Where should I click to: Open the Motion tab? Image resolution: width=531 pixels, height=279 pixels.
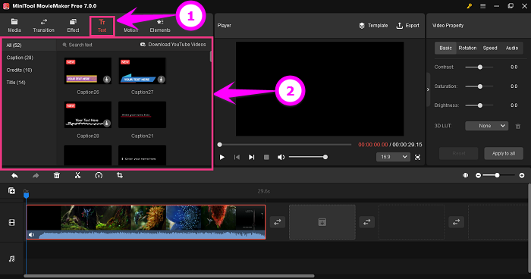pyautogui.click(x=130, y=26)
